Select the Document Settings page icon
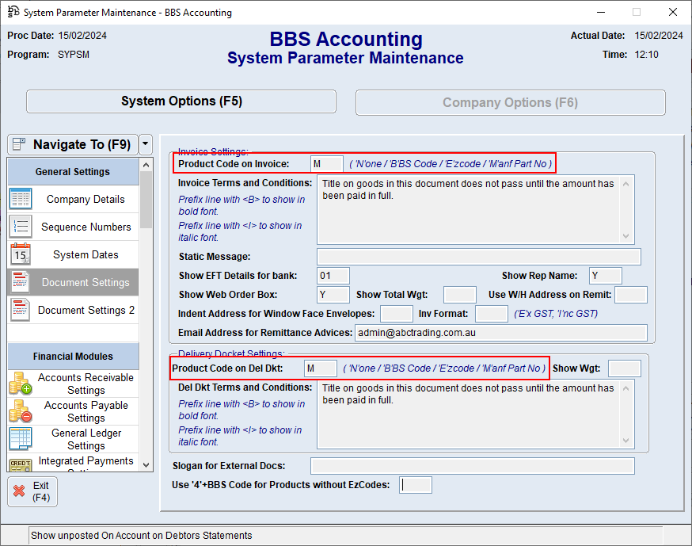Screen dimensions: 692x546 [x=19, y=282]
